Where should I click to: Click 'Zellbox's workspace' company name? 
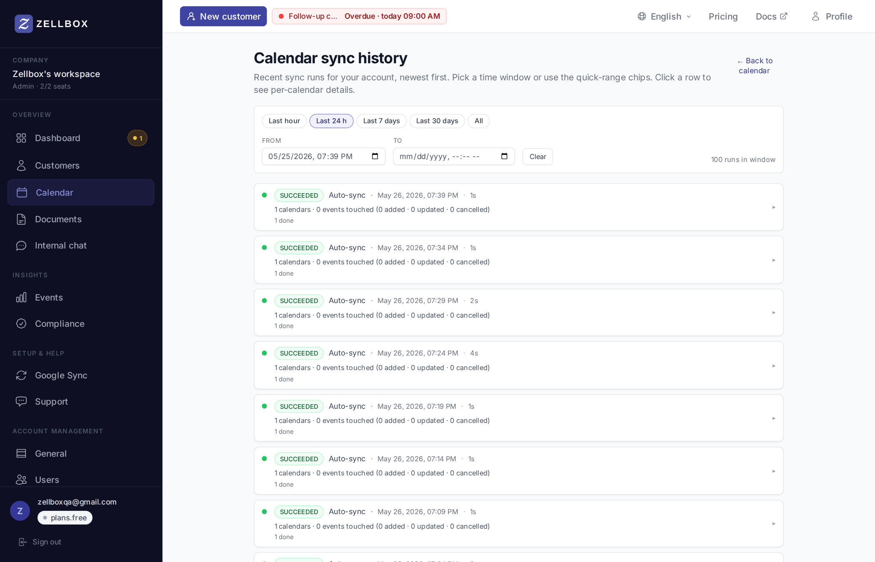(x=56, y=74)
